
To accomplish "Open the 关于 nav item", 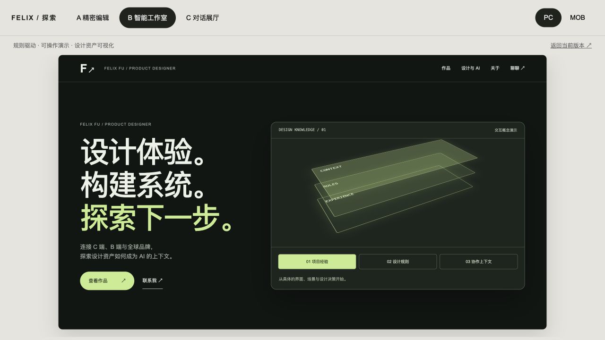I will click(495, 68).
